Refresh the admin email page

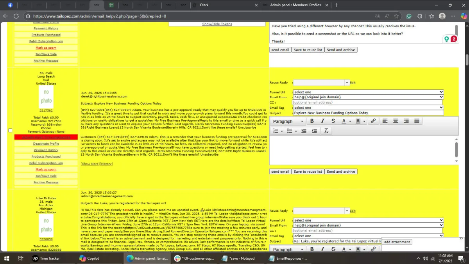(x=16, y=16)
